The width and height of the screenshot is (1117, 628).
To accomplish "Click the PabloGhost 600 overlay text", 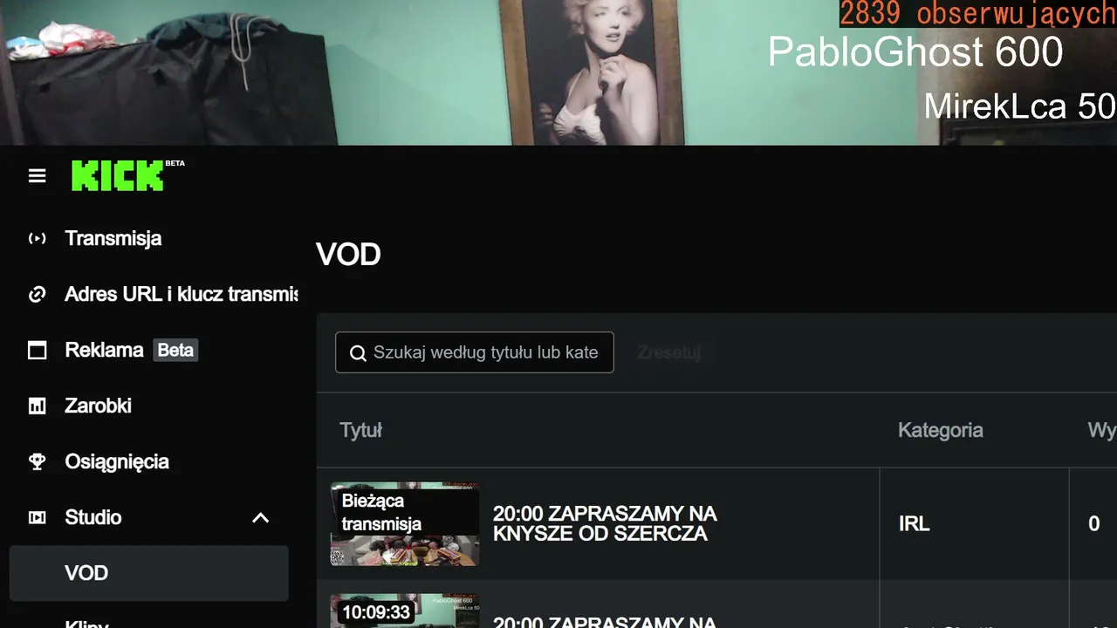I will (915, 52).
